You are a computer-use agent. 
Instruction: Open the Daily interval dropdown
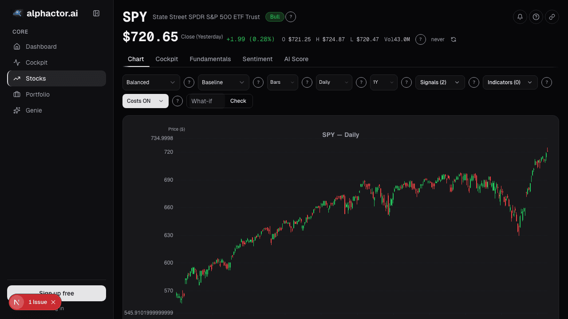pos(334,82)
